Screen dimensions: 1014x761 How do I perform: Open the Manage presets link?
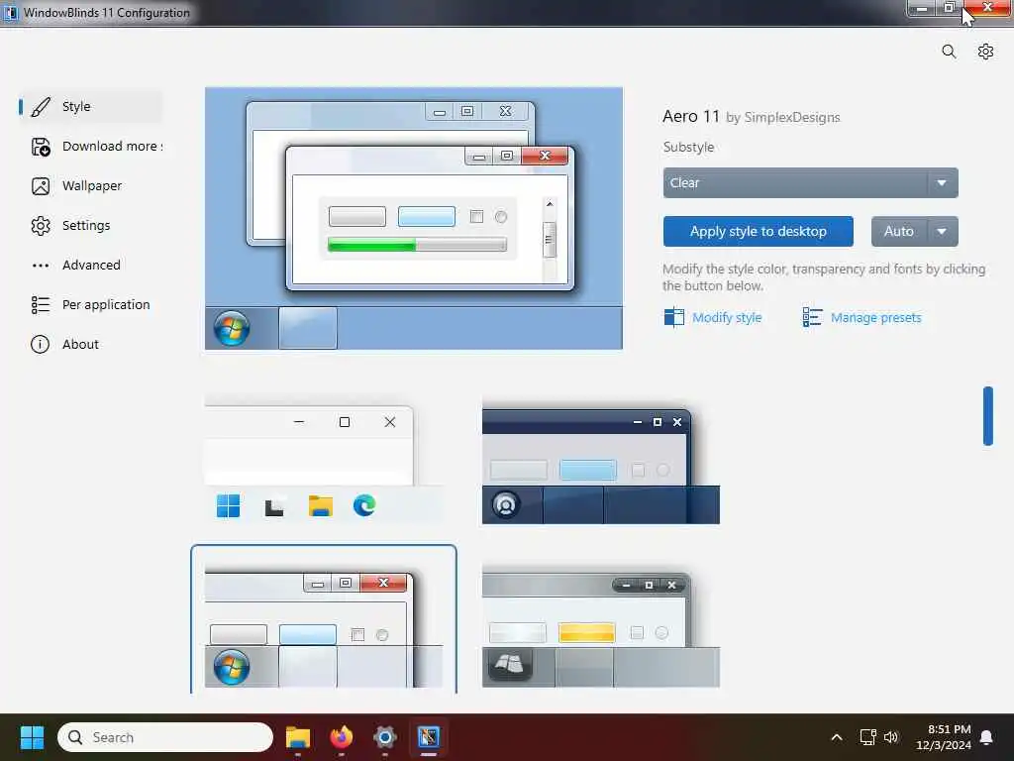[875, 318]
